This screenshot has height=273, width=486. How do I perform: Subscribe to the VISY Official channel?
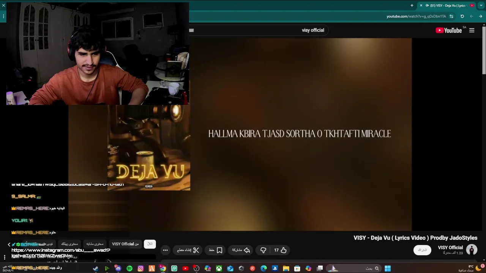point(422,250)
